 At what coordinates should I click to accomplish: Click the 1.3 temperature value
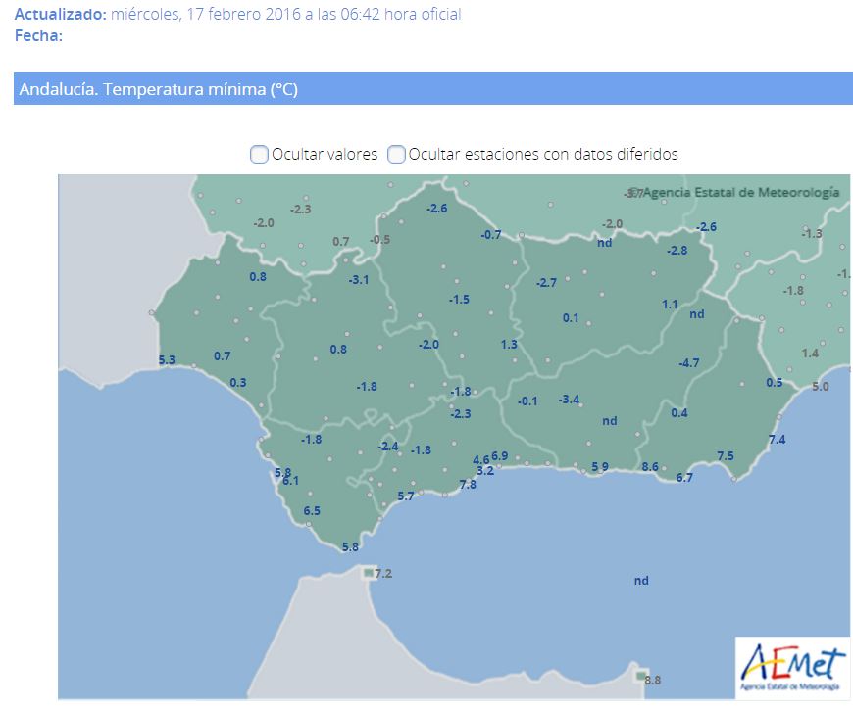tap(509, 345)
